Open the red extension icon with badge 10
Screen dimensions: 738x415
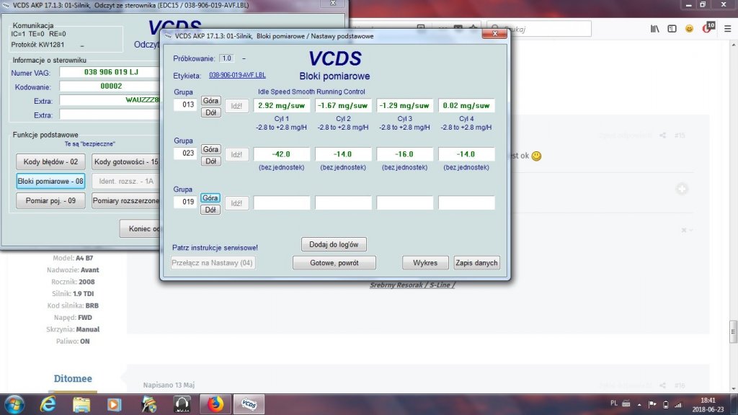[x=708, y=28]
